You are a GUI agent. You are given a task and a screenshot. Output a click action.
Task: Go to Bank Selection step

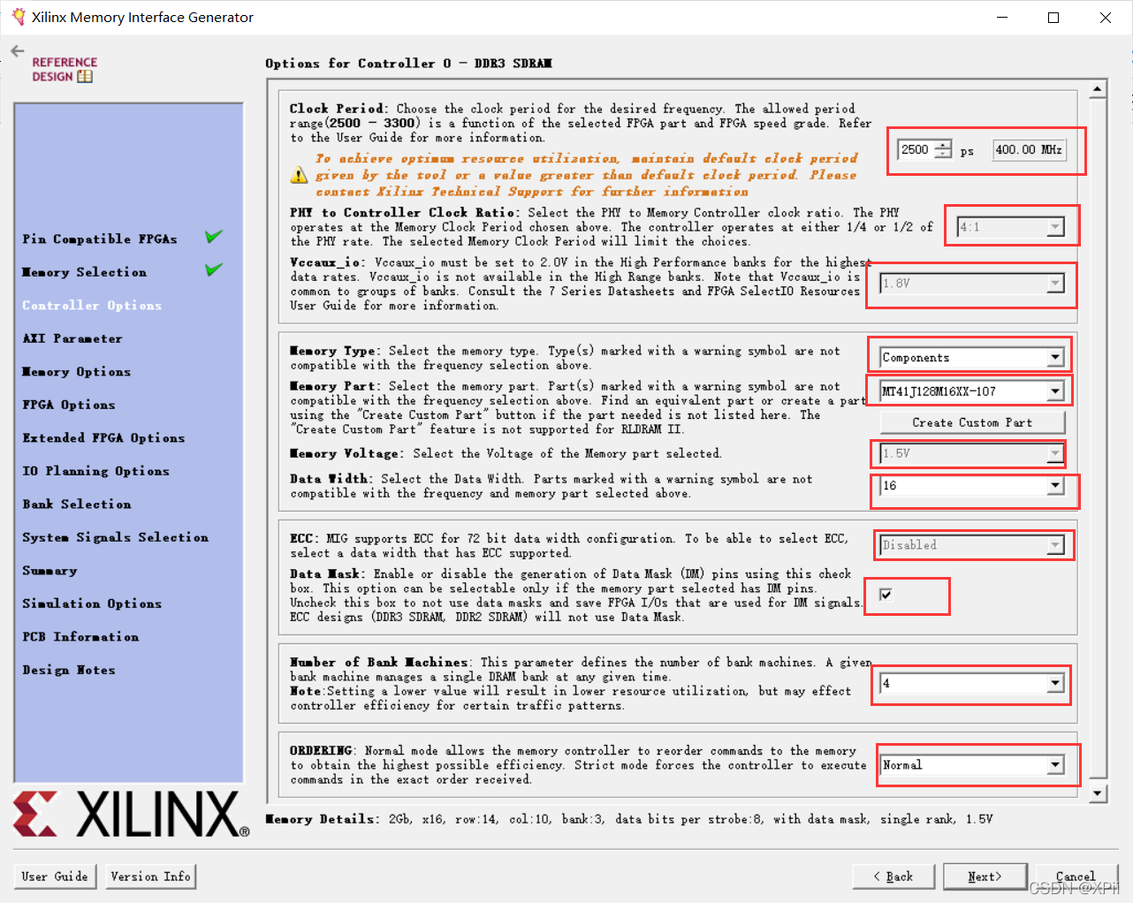pos(77,504)
